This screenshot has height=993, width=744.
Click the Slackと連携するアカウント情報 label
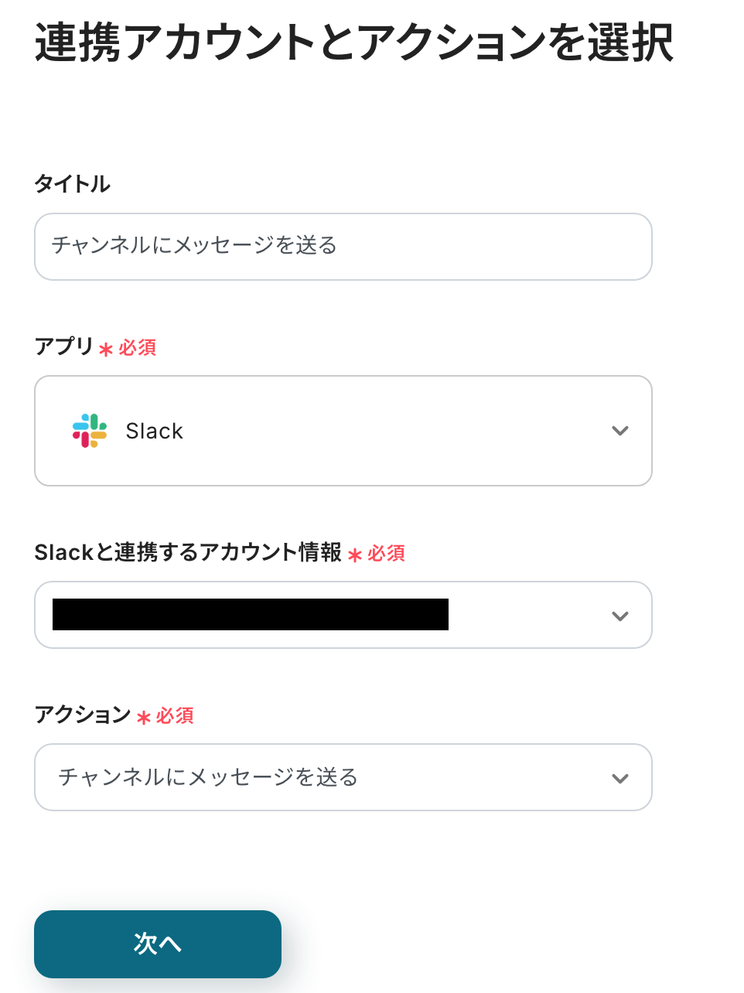pyautogui.click(x=188, y=552)
